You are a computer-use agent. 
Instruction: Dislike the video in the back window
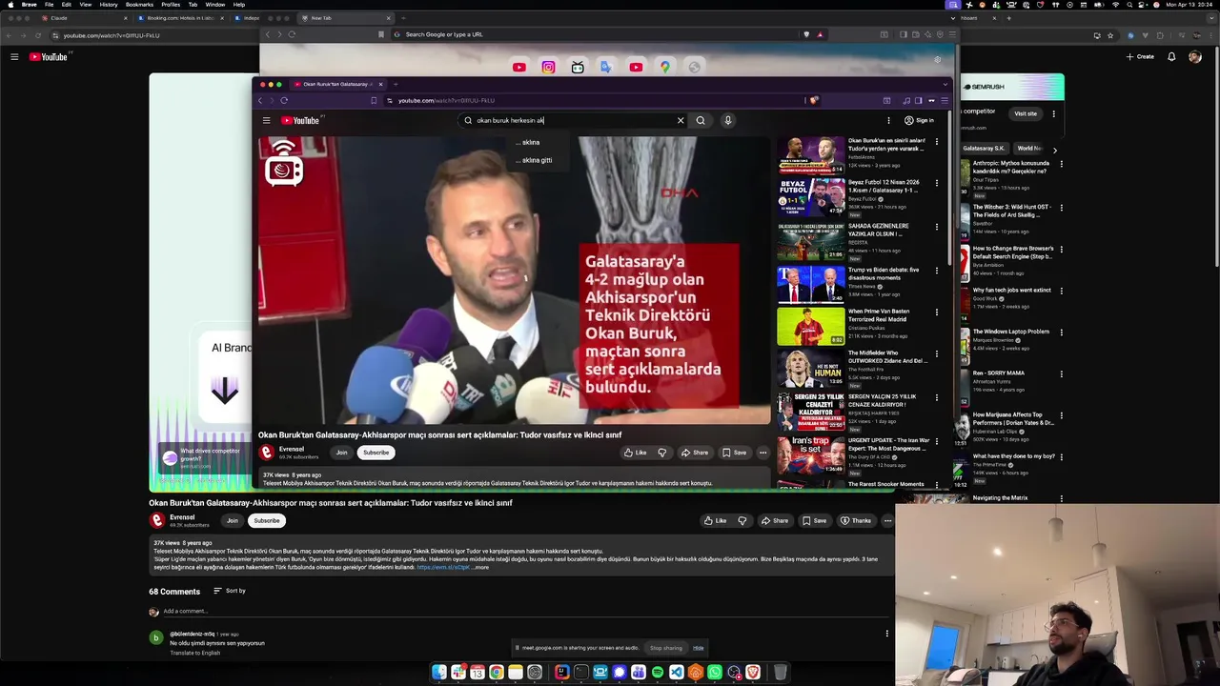[x=742, y=521]
